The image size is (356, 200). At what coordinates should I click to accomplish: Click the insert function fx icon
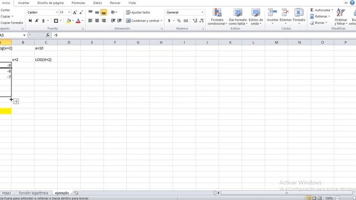(x=47, y=35)
